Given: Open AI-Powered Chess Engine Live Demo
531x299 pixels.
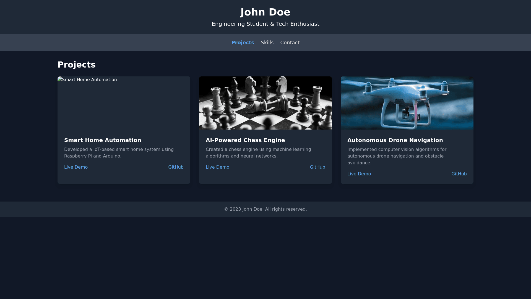Looking at the screenshot, I should click(217, 167).
